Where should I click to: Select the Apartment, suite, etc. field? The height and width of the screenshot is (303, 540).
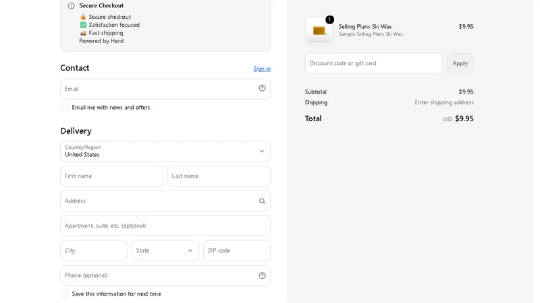click(x=165, y=226)
